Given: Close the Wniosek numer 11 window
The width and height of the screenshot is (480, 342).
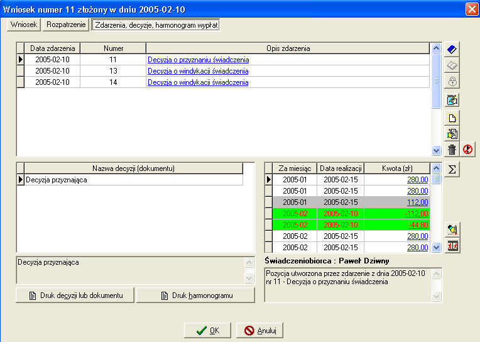Looking at the screenshot, I should click(472, 9).
